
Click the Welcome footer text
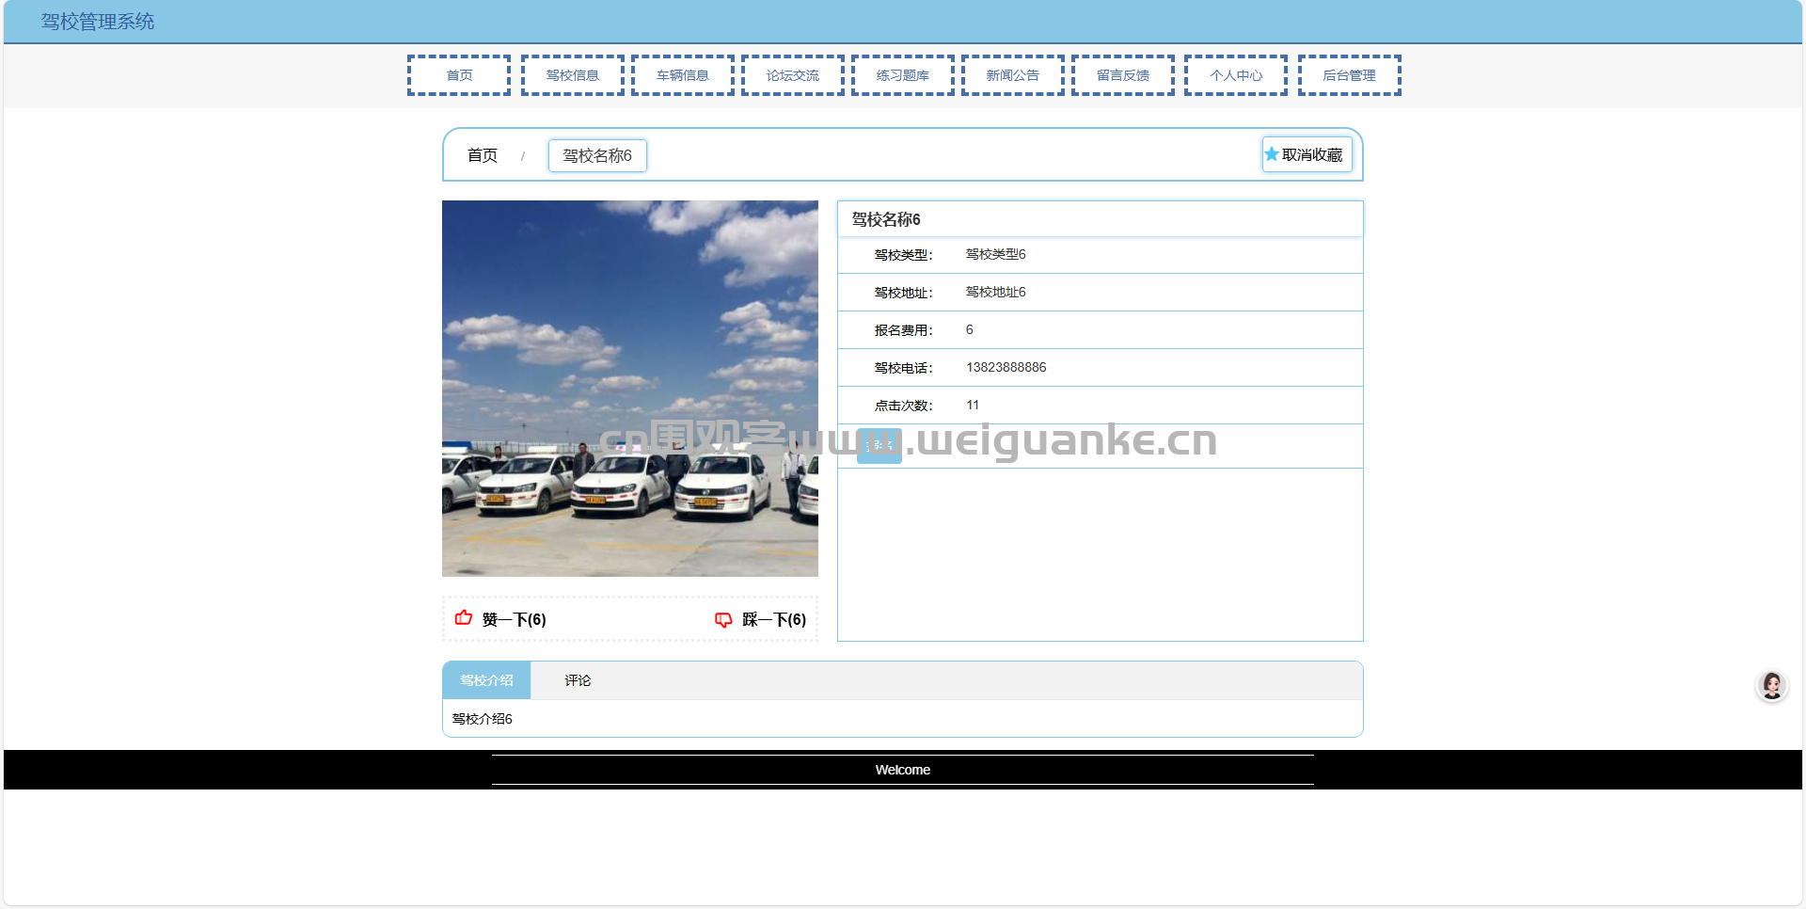pyautogui.click(x=903, y=770)
